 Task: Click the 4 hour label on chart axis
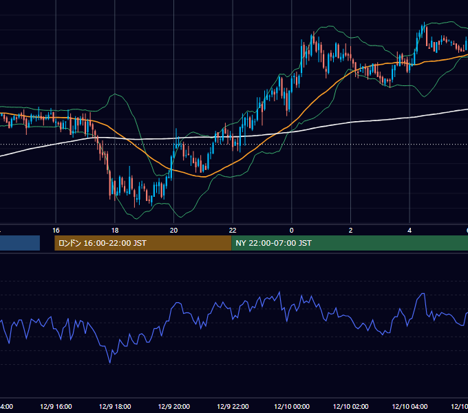point(409,231)
